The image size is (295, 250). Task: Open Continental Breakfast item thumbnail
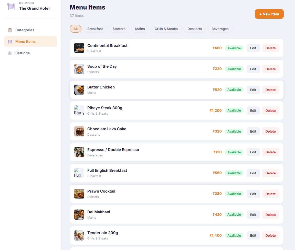79,48
